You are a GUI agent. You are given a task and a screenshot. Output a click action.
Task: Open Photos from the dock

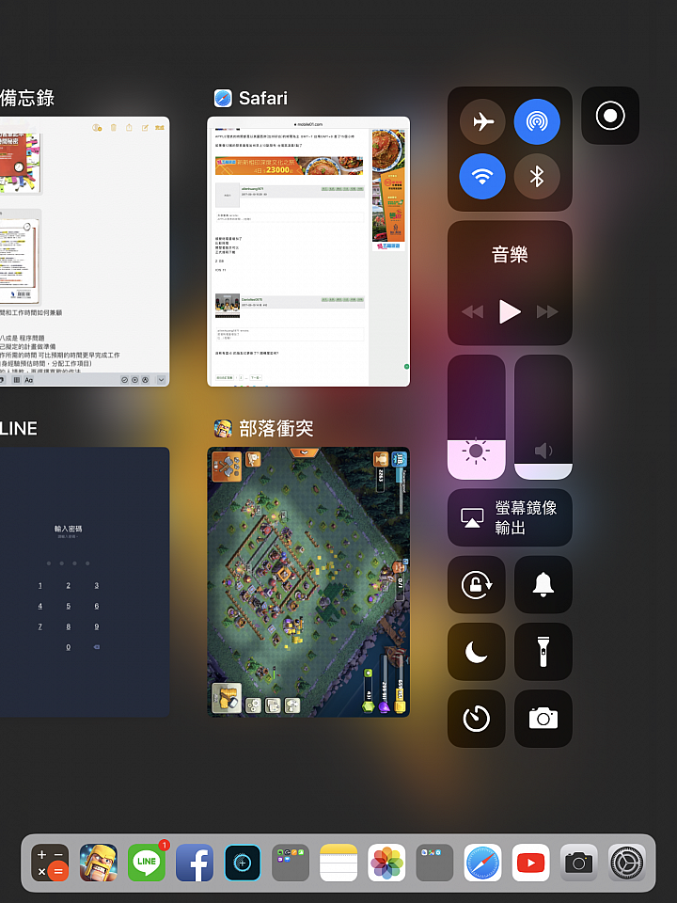coord(386,863)
